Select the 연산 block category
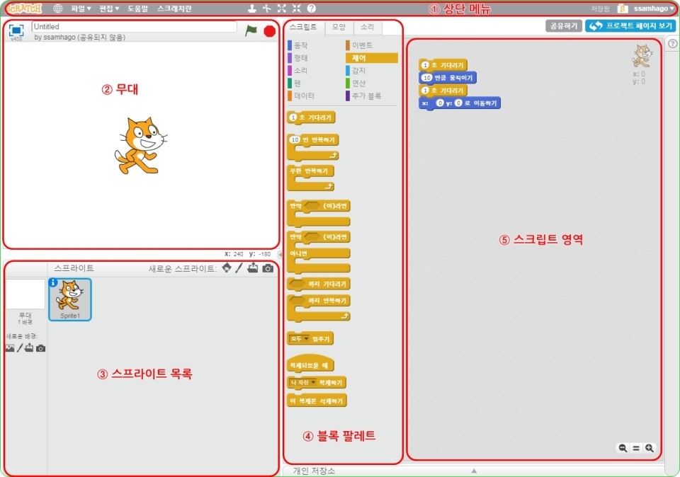 (x=358, y=84)
